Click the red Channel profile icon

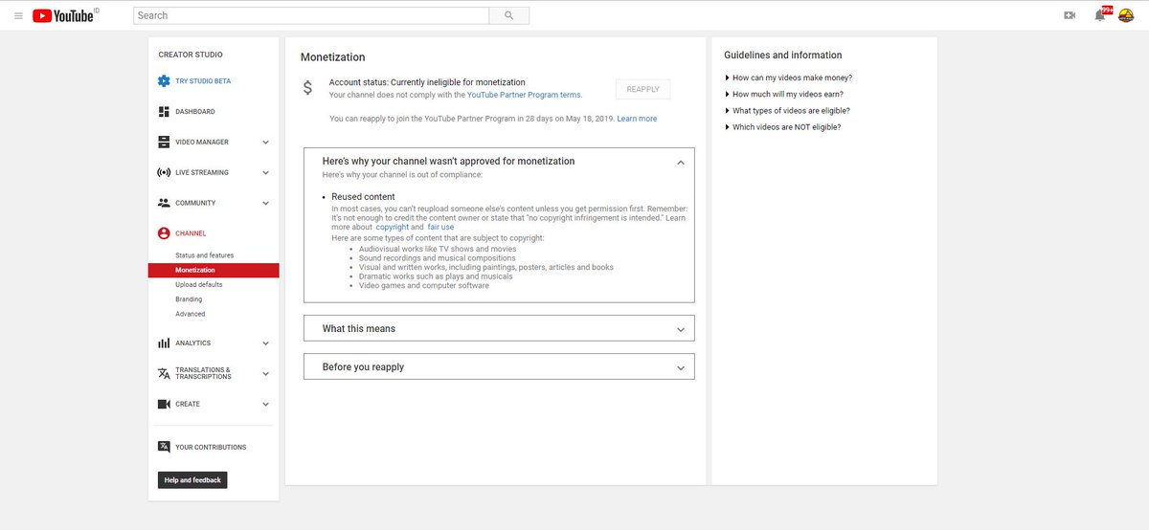tap(164, 233)
